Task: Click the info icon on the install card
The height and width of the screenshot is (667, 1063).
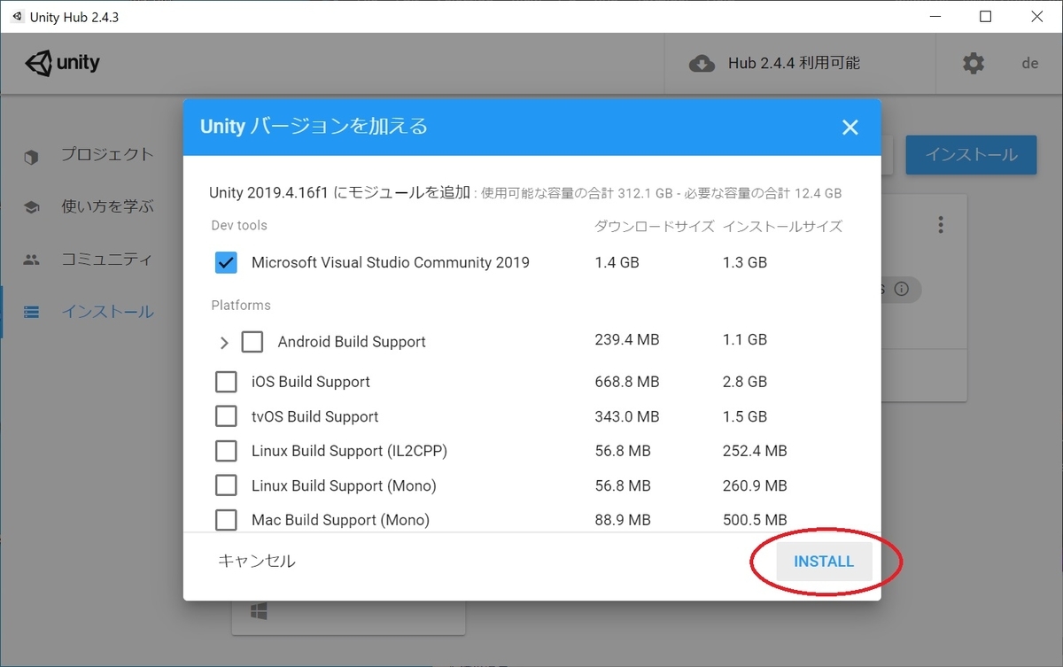Action: point(902,289)
